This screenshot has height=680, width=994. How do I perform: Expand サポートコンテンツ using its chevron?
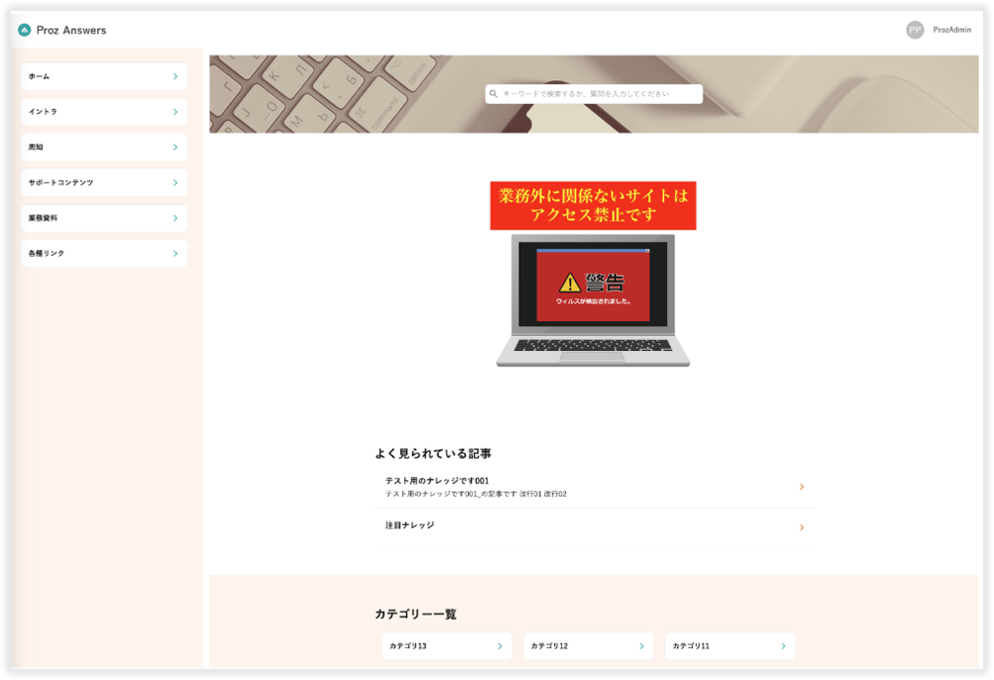175,182
